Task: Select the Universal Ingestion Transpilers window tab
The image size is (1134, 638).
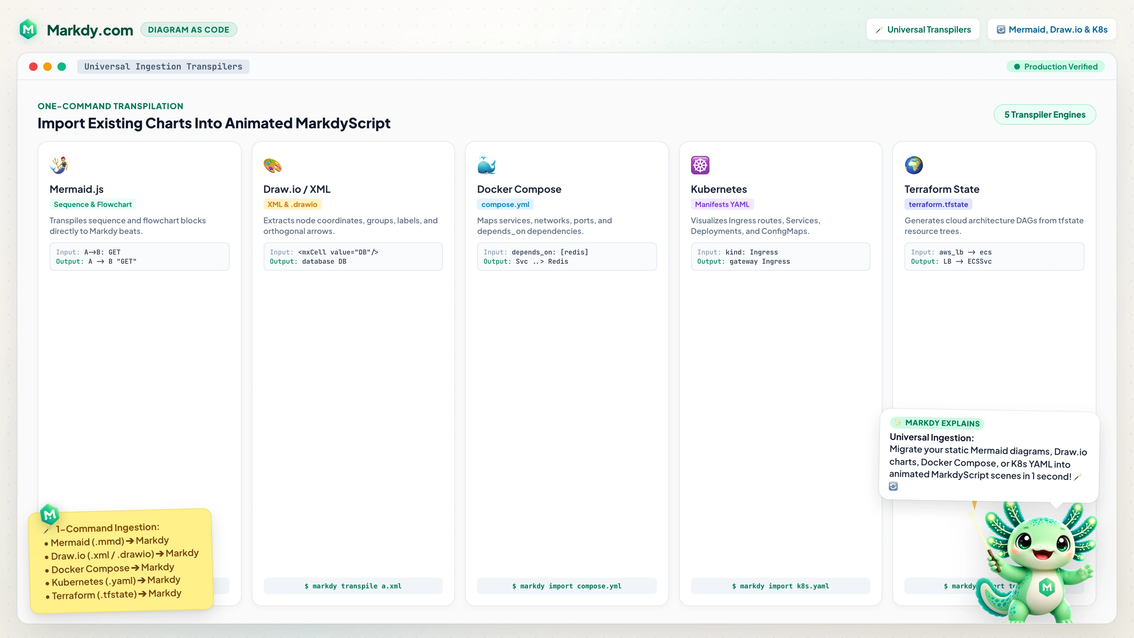Action: [163, 67]
